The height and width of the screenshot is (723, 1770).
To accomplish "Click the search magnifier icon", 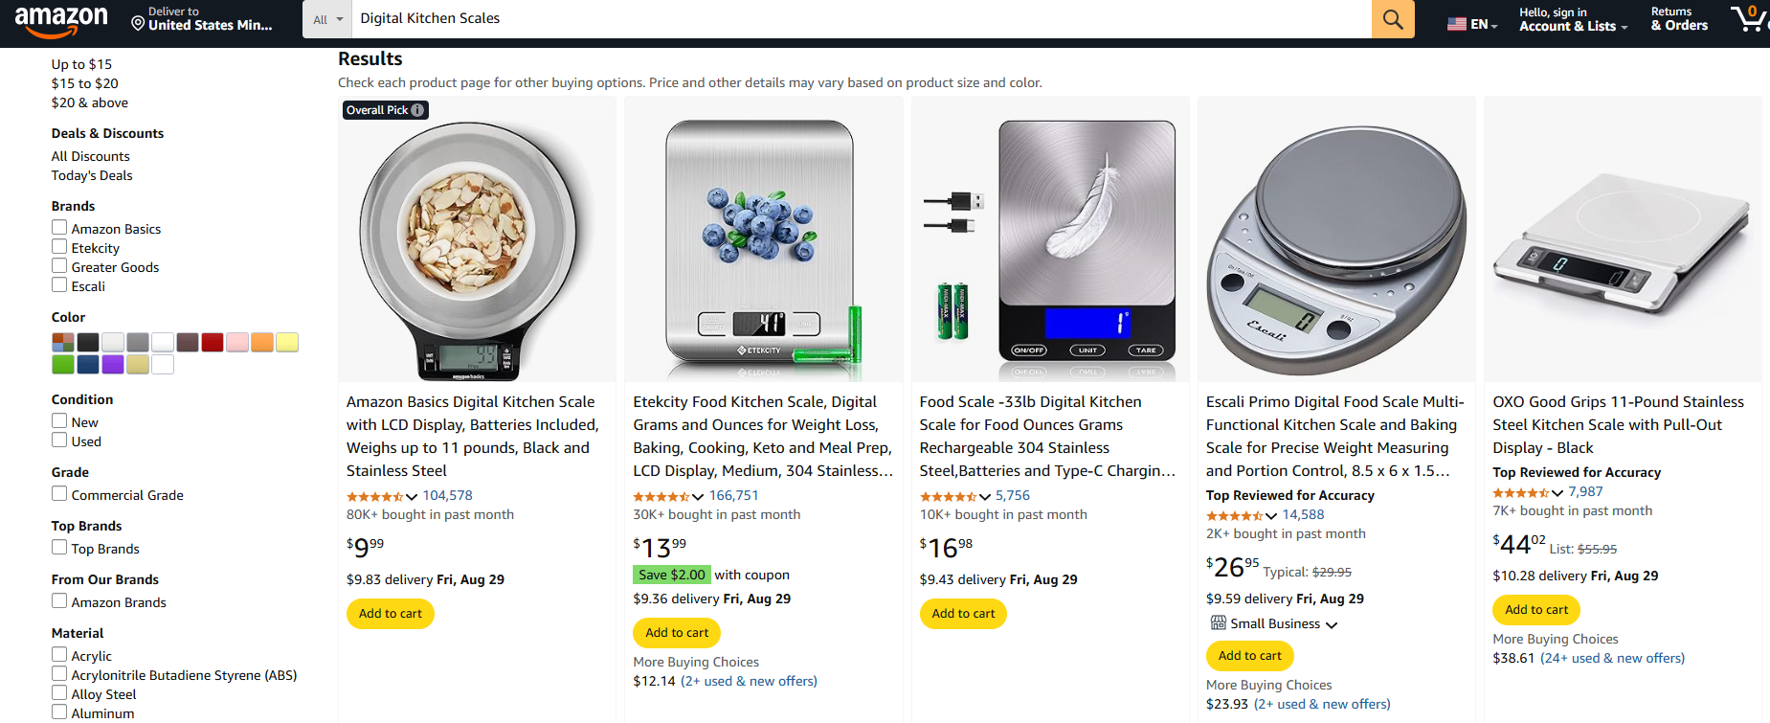I will pos(1393,19).
